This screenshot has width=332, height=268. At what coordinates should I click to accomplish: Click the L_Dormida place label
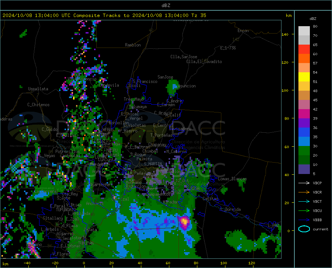tap(230, 209)
